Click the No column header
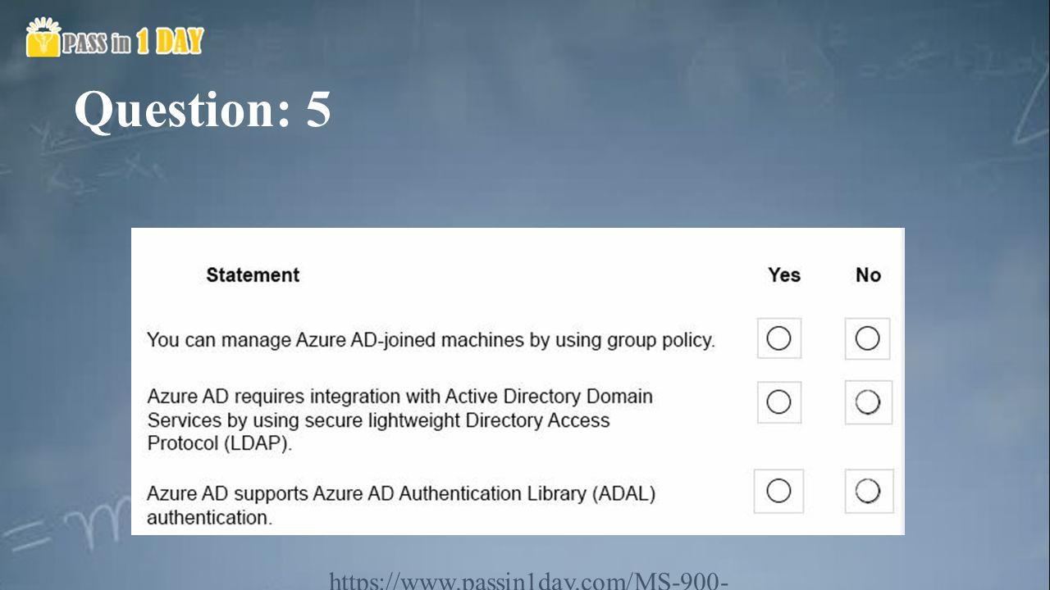The image size is (1050, 590). 868,275
